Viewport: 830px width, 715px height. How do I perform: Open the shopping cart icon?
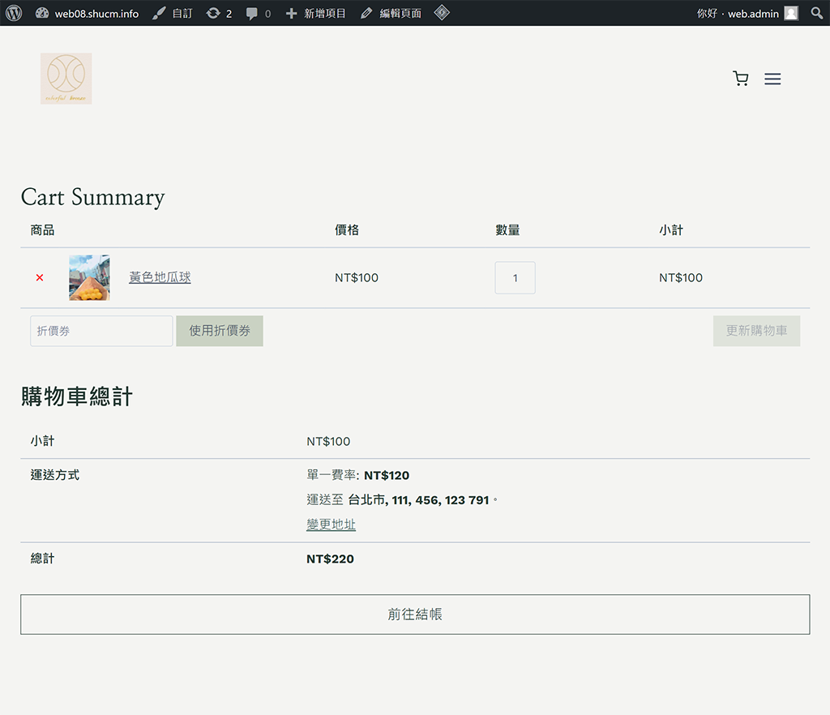pyautogui.click(x=740, y=79)
